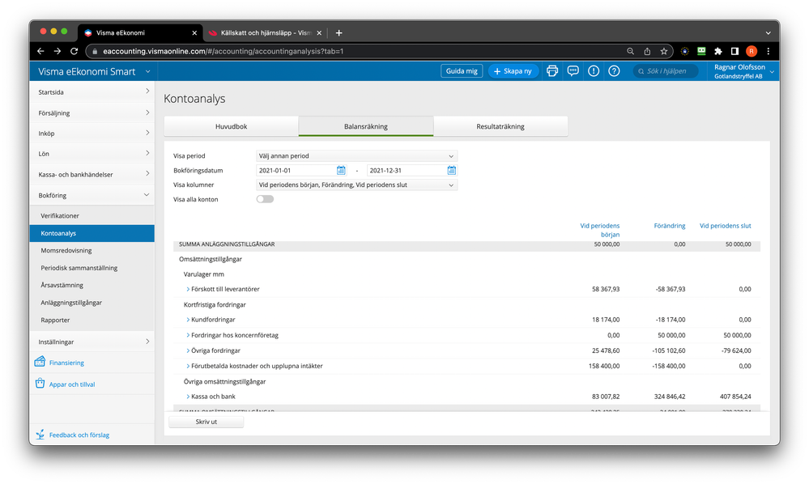809x484 pixels.
Task: Click the browser address bar URL
Action: click(224, 51)
